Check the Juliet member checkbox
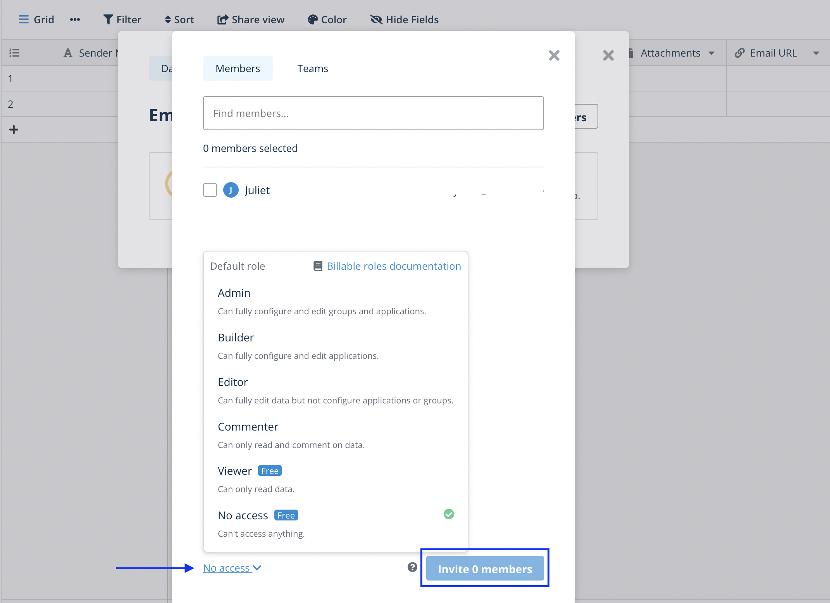The image size is (830, 603). click(210, 190)
